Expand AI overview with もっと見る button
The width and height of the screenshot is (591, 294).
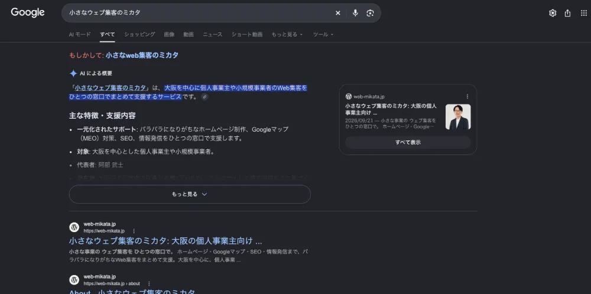click(x=190, y=194)
